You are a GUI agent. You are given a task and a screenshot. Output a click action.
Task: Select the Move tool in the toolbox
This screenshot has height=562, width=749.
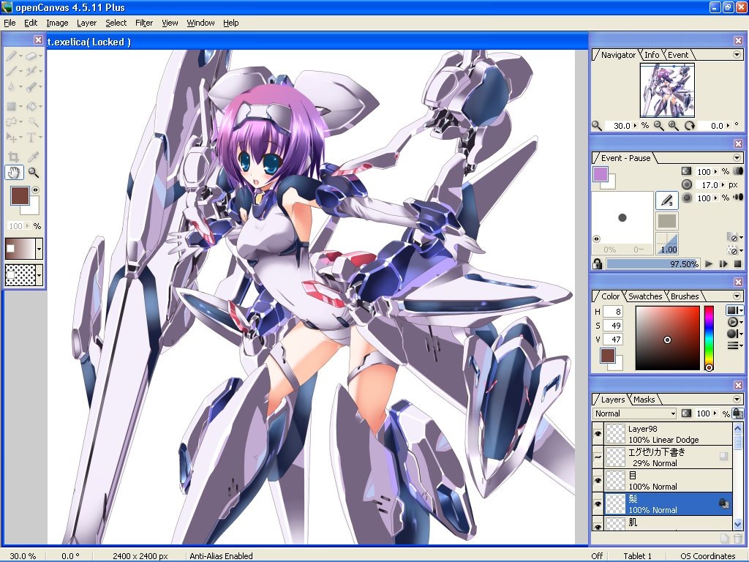coord(12,138)
